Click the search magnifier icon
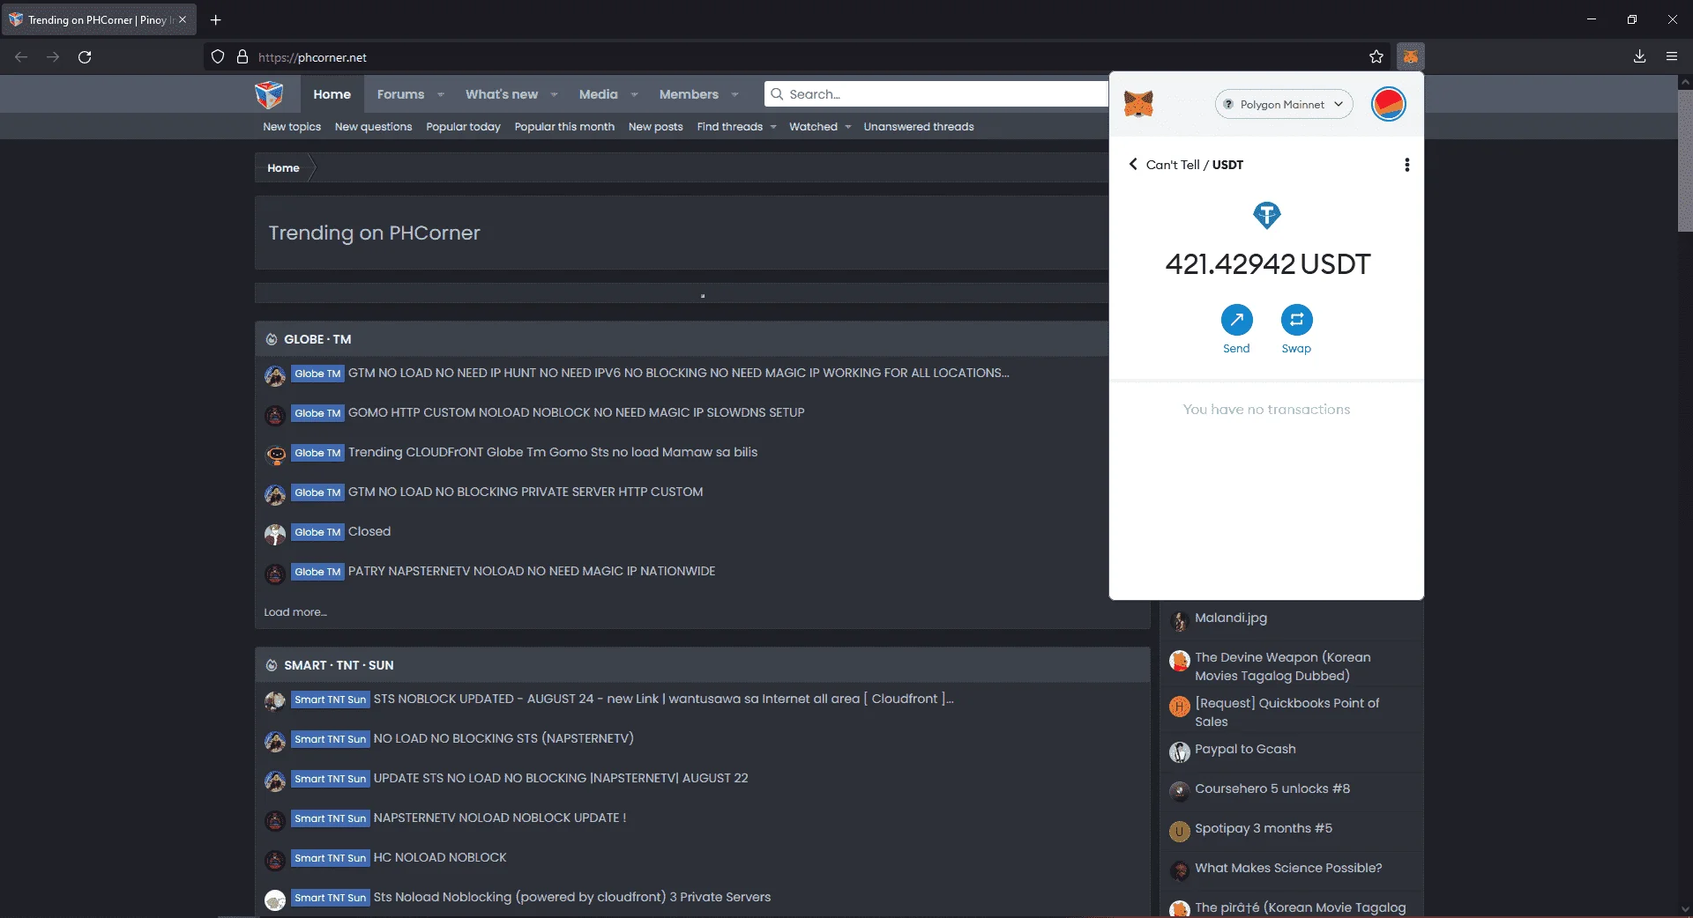 point(777,93)
